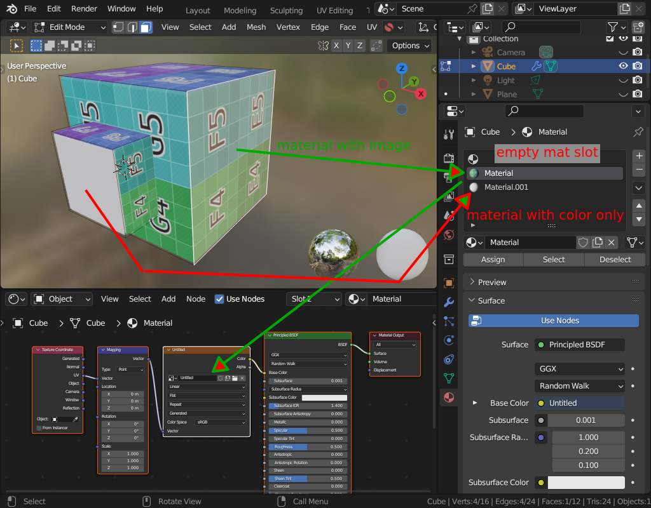Image resolution: width=651 pixels, height=508 pixels.
Task: Open the Object properties tab
Action: point(449,283)
